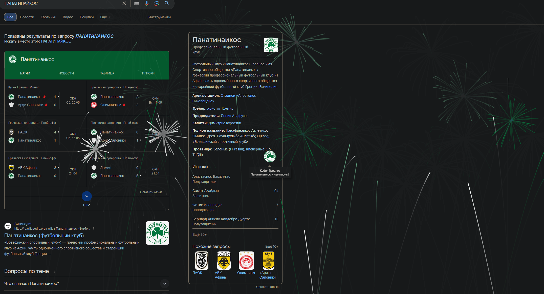This screenshot has height=294, width=544.
Task: Open МАТЧИ tab in sports card
Action: [25, 73]
